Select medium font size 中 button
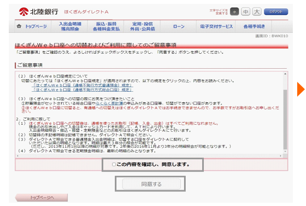306x206 pixels. 246,12
